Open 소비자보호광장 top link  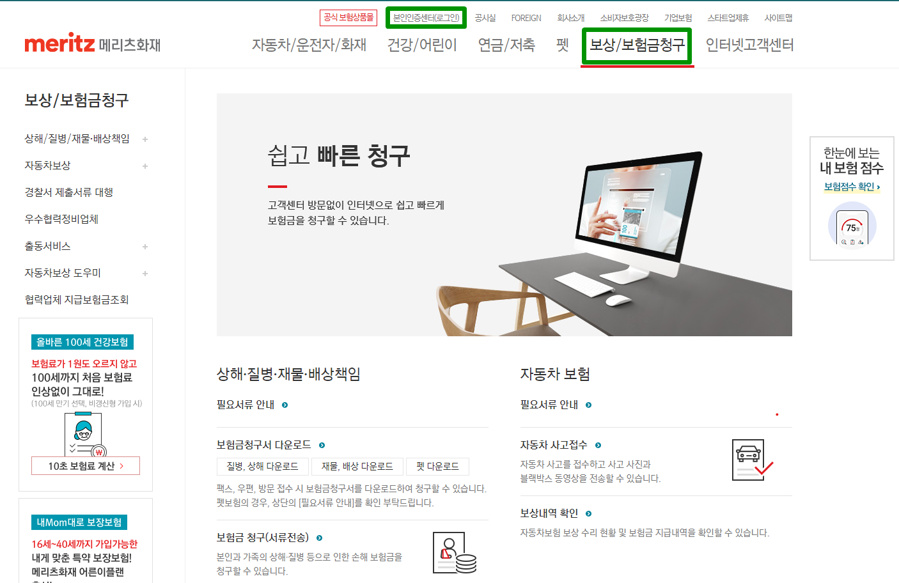pos(625,18)
